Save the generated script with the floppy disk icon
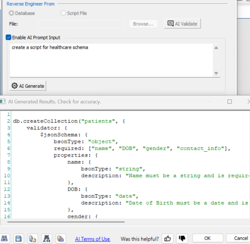Image resolution: width=250 pixels, height=244 pixels. [x=18, y=239]
